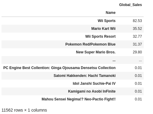
Task: Click the 35.52 sales value
Action: (x=137, y=29)
